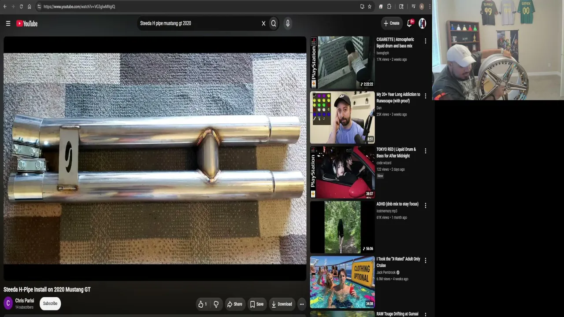This screenshot has width=564, height=317.
Task: Dislike the video with thumbs down
Action: [x=216, y=304]
